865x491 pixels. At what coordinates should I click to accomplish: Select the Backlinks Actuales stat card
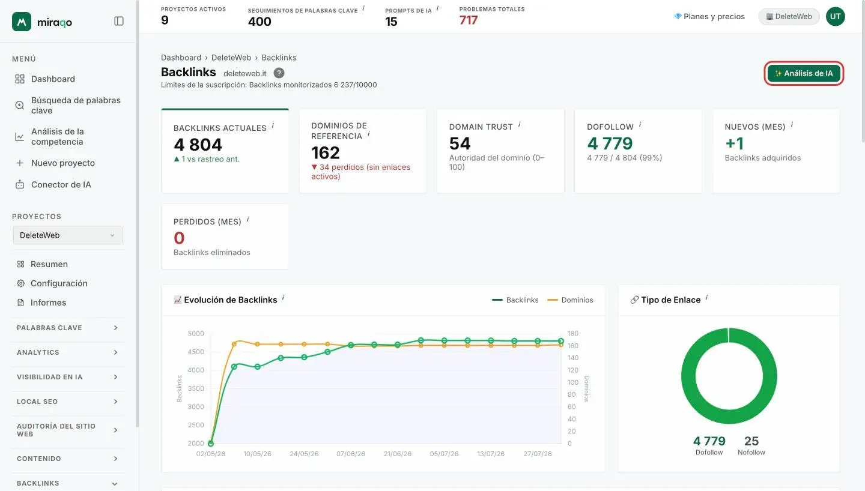click(225, 151)
